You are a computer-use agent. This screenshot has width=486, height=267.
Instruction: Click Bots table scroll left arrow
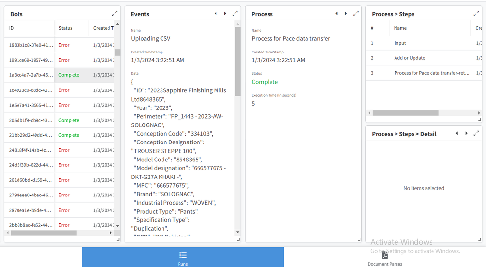pyautogui.click(x=8, y=233)
